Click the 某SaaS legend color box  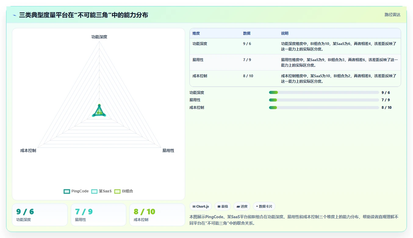tap(94, 191)
